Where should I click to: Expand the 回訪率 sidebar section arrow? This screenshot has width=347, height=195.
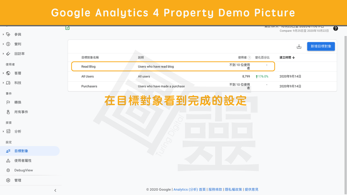coord(3,54)
